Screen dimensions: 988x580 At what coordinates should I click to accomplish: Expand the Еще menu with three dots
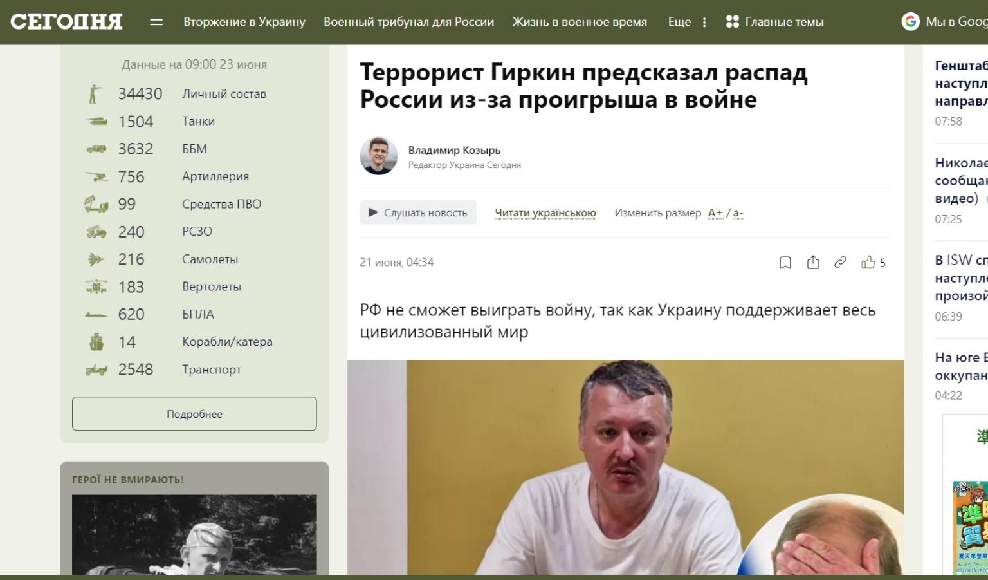tap(688, 22)
